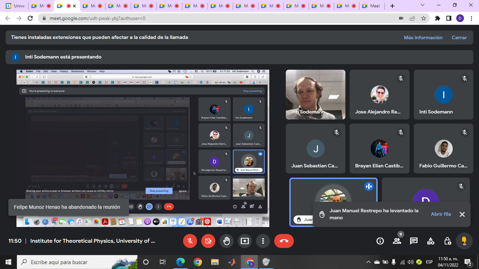Dismiss the extensions warning with Cerrar
Screen dimensions: 479x269
coord(459,37)
